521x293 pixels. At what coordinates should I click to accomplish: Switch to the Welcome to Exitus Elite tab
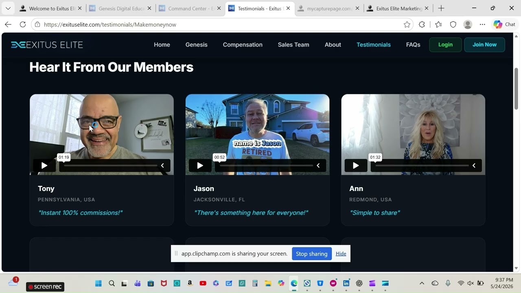(50, 8)
